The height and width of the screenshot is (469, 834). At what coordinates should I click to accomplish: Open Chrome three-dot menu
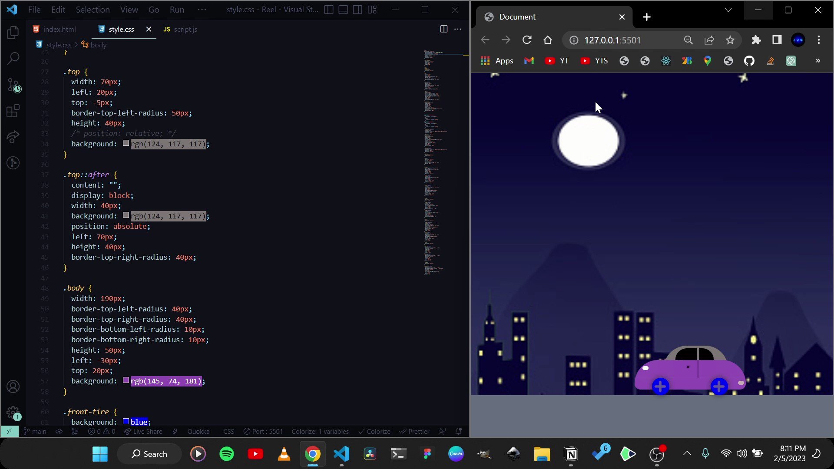(x=819, y=40)
